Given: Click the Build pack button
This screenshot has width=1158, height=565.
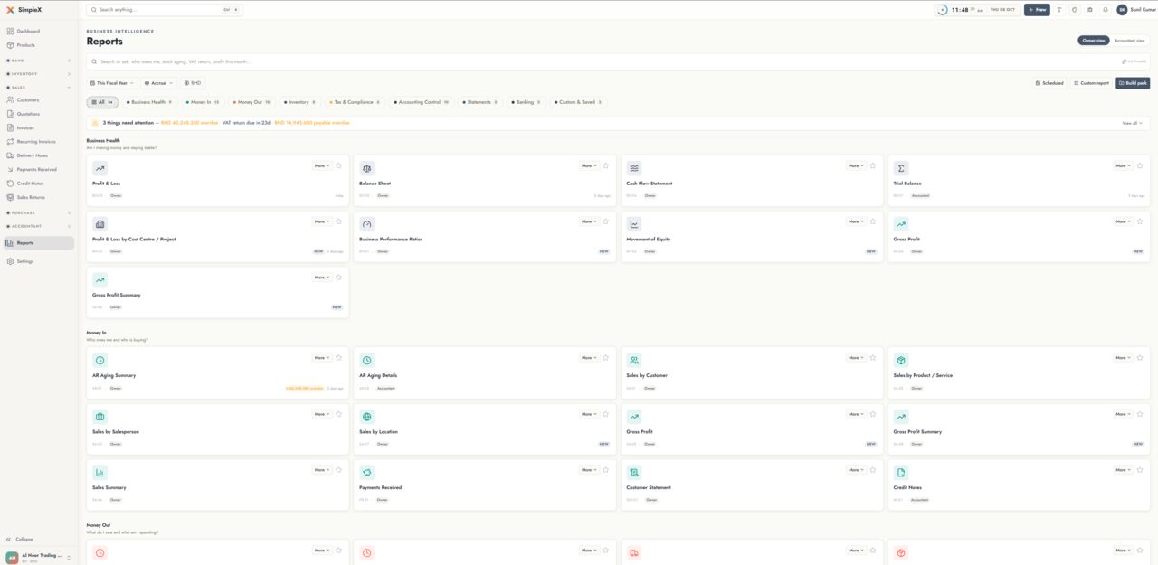Looking at the screenshot, I should pos(1133,83).
